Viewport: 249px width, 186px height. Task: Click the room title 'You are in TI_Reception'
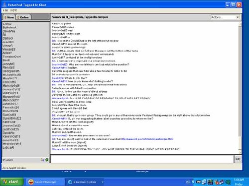click(80, 17)
